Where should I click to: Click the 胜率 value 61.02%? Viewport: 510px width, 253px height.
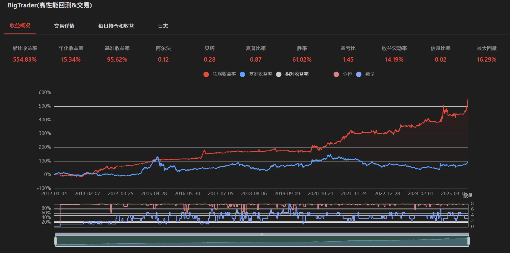coord(302,60)
